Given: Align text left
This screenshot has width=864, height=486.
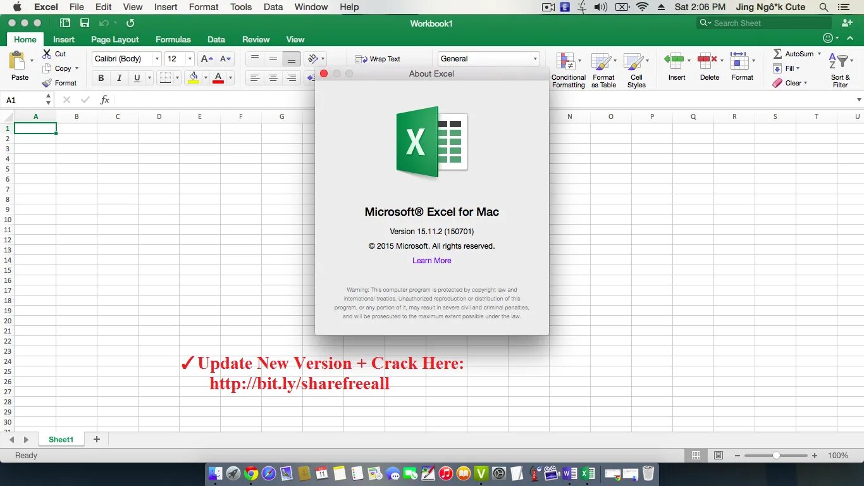Looking at the screenshot, I should [254, 78].
